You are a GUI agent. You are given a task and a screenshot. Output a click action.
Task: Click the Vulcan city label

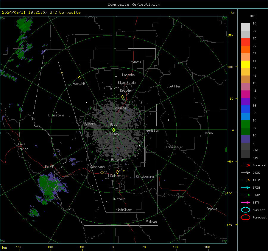(x=151, y=222)
